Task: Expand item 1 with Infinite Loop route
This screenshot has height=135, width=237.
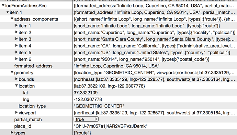Action: pos(16,25)
